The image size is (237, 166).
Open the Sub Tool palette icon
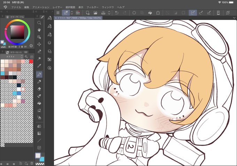49,18
